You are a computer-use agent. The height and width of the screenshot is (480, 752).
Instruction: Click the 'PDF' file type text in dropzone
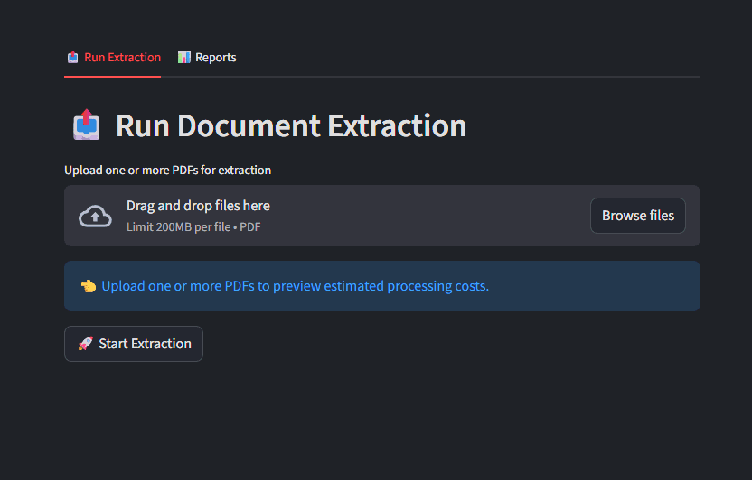point(250,227)
